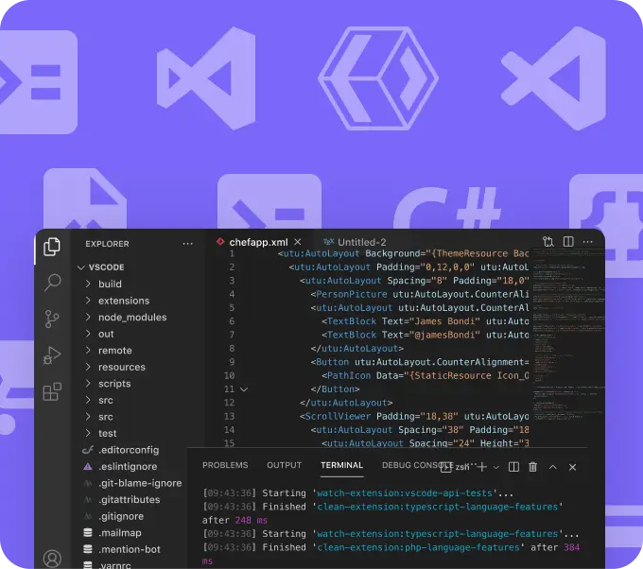Image resolution: width=643 pixels, height=569 pixels.
Task: Switch to the chefapp.xml tab
Action: click(258, 242)
